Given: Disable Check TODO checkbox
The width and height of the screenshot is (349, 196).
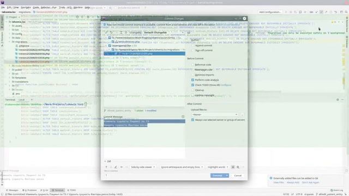Looking at the screenshot, I should tap(192, 85).
